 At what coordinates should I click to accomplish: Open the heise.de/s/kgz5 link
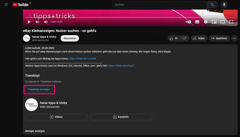pos(121,66)
